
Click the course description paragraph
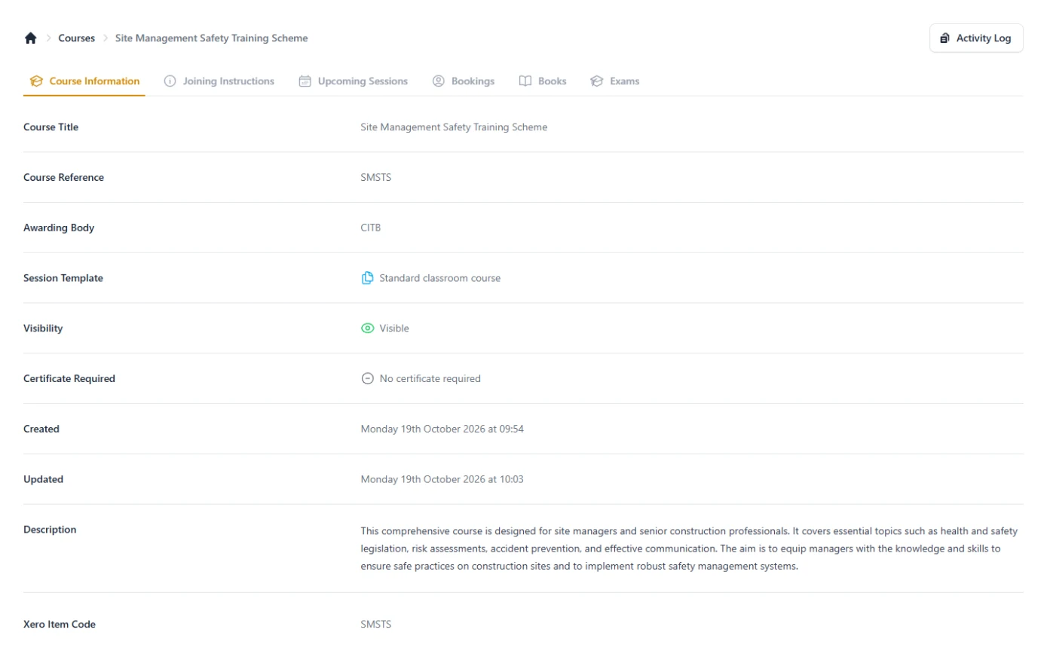690,549
